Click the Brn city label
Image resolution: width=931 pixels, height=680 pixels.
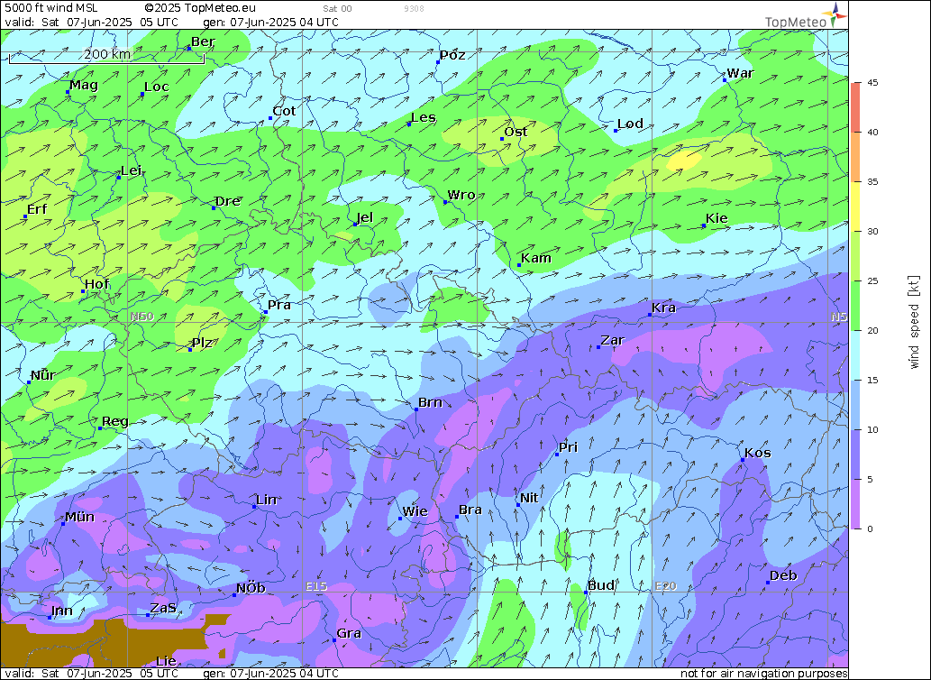(430, 402)
